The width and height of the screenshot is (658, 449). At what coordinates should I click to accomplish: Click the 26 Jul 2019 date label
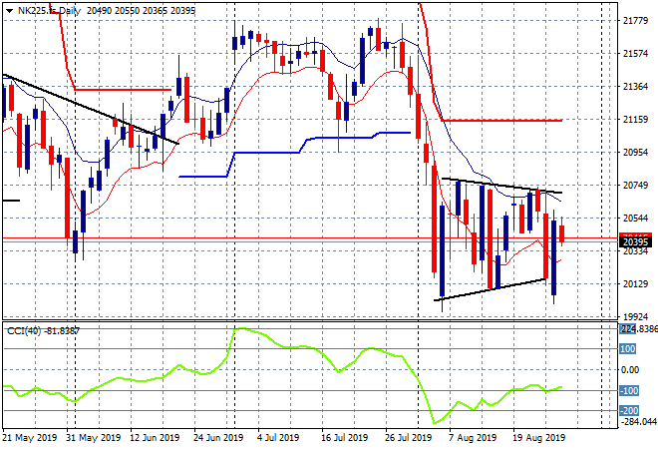click(409, 438)
